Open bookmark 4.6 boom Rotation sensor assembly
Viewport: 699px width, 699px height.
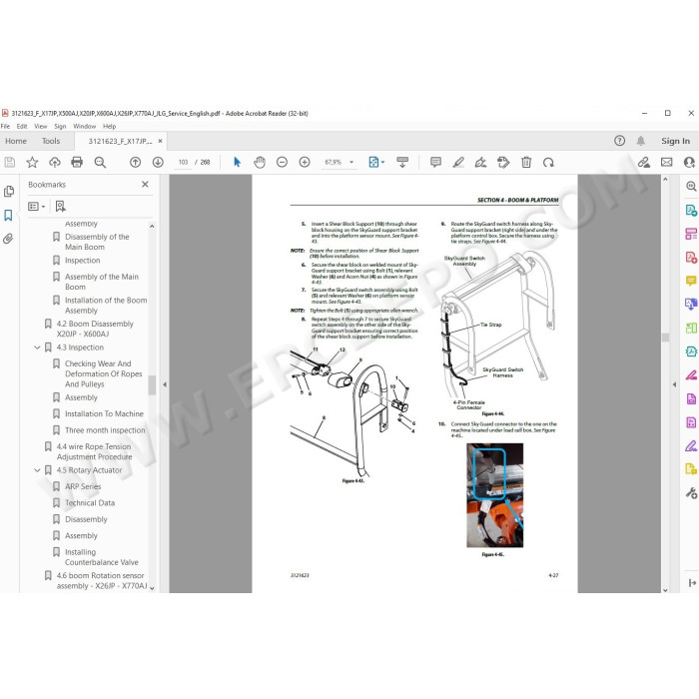101,581
